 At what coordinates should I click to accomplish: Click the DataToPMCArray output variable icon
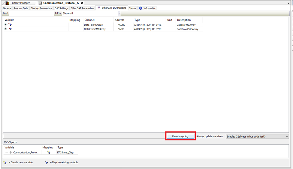click(10, 25)
